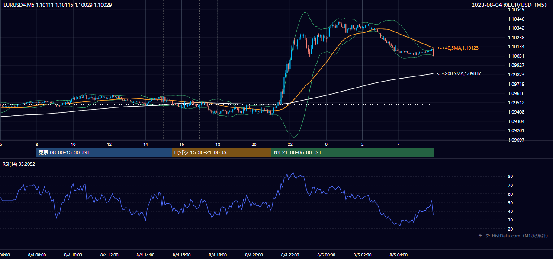The height and width of the screenshot is (259, 553).
Task: Click the 8/4 16:00 time label
Action: point(182,255)
